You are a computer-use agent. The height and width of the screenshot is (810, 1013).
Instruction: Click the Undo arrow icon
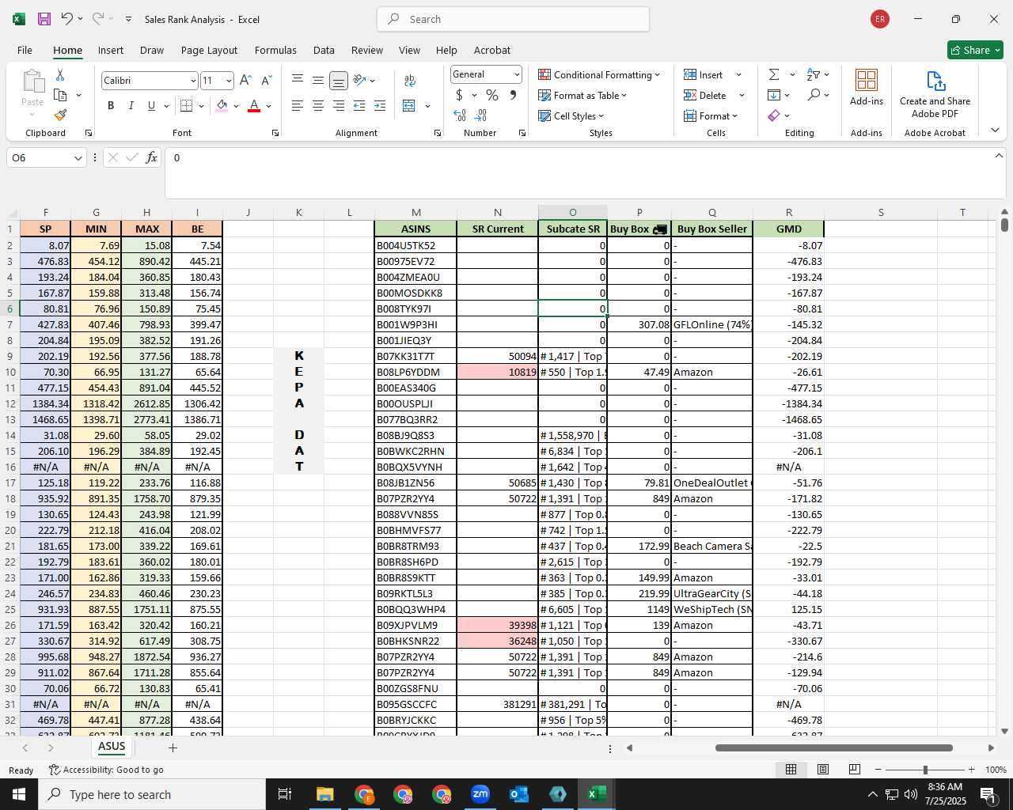coord(67,19)
